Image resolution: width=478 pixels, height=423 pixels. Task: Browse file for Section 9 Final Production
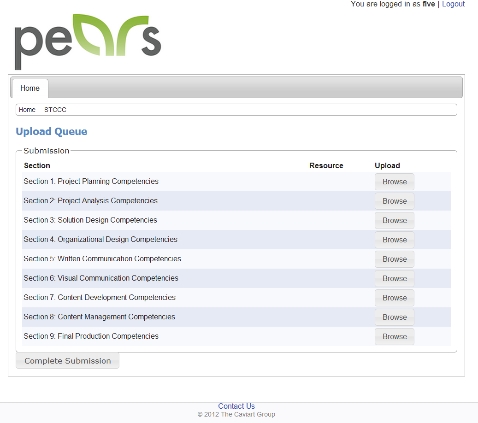(x=394, y=336)
